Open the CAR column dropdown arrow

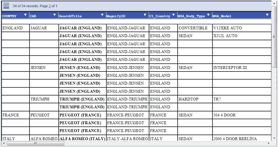pos(54,15)
